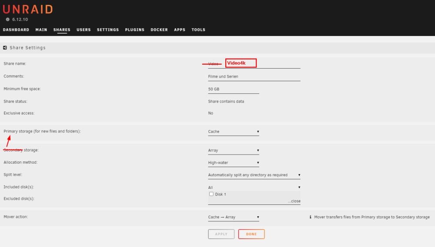
Task: Open the Secondary storage dropdown set to Array
Action: pyautogui.click(x=234, y=150)
